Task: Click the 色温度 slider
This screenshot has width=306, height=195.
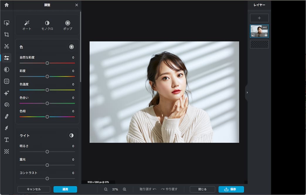Action: coord(47,90)
